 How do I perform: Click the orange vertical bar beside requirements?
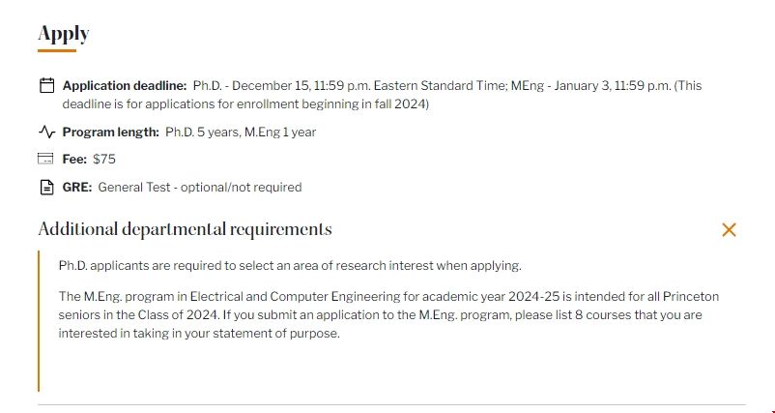[x=39, y=319]
